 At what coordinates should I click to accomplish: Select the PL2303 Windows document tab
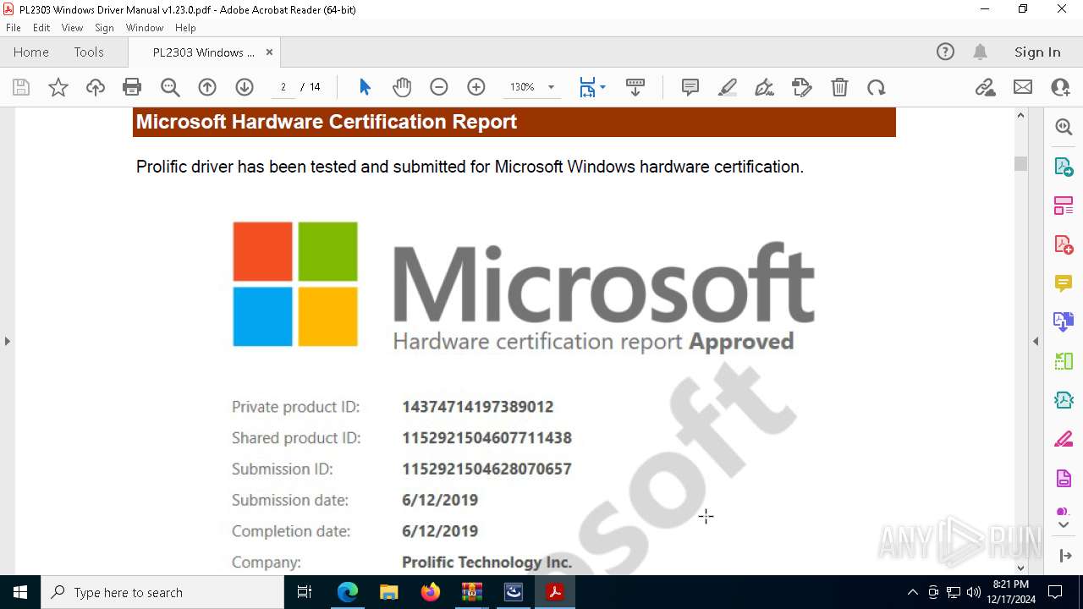coord(203,52)
